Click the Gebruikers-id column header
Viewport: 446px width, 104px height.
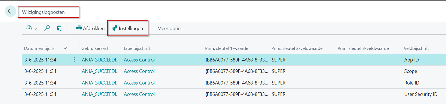pyautogui.click(x=95, y=48)
